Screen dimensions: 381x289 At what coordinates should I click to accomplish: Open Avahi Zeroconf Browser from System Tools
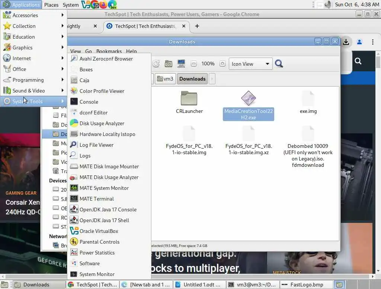click(x=109, y=59)
